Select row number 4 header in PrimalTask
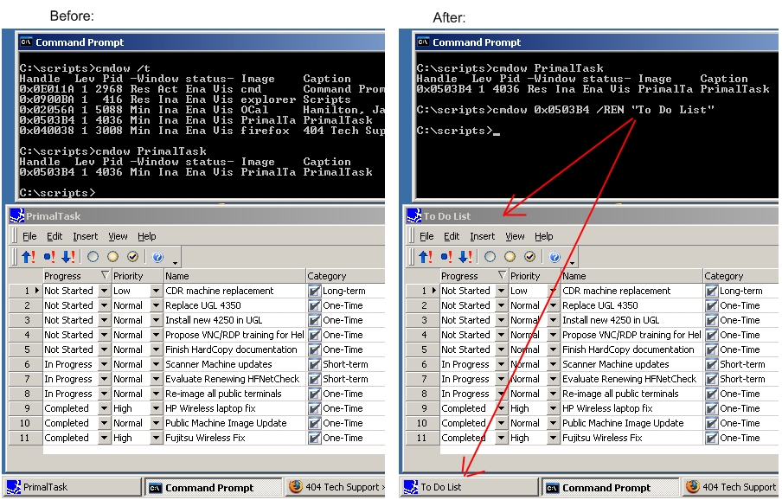The image size is (782, 500). click(25, 335)
